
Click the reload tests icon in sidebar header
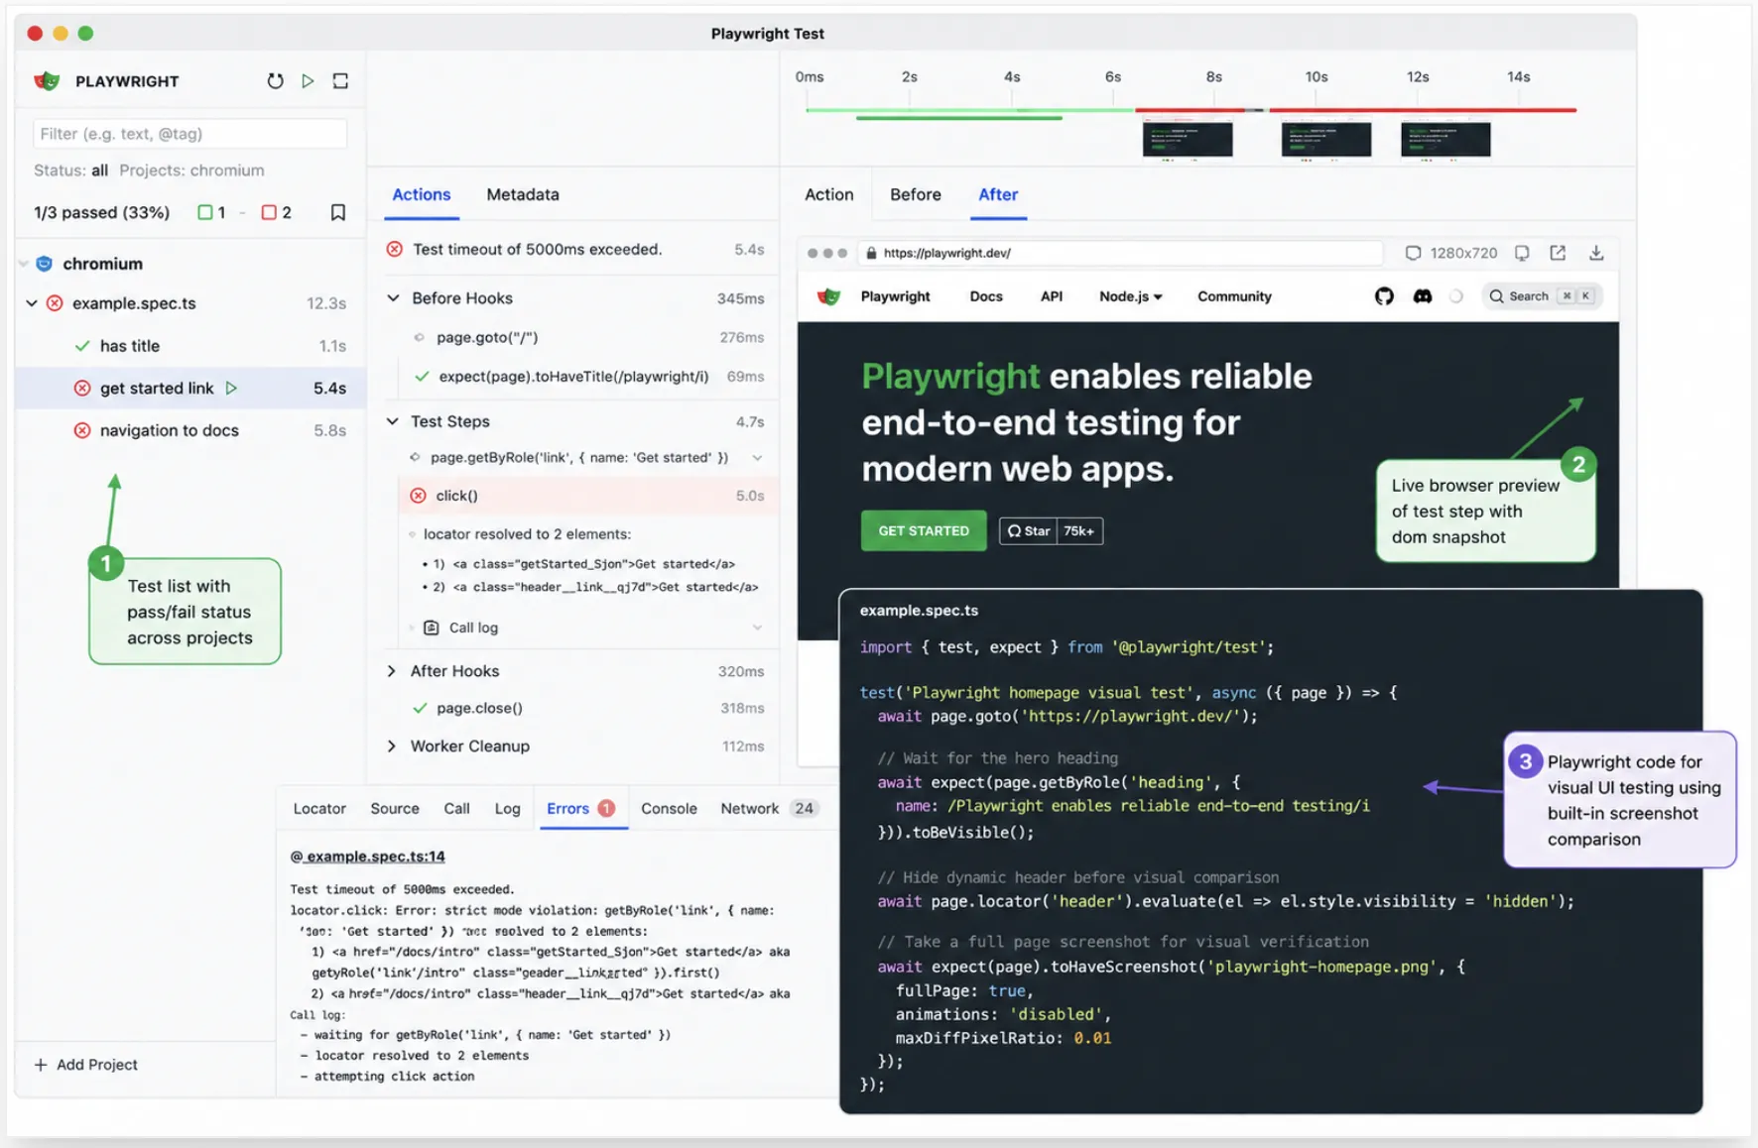click(x=275, y=81)
